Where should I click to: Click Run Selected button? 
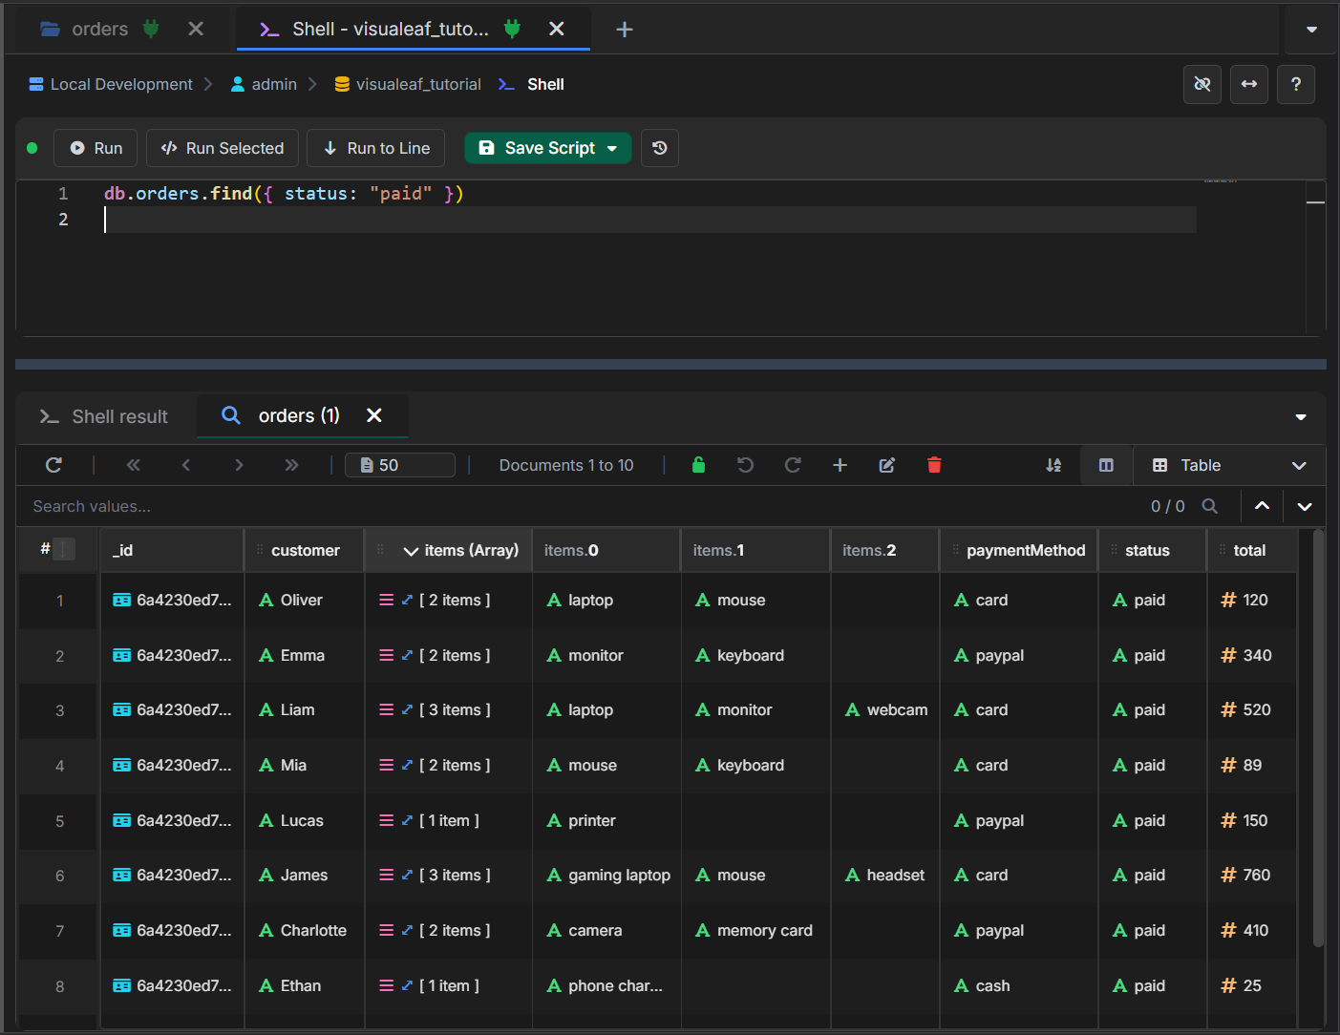click(x=223, y=148)
